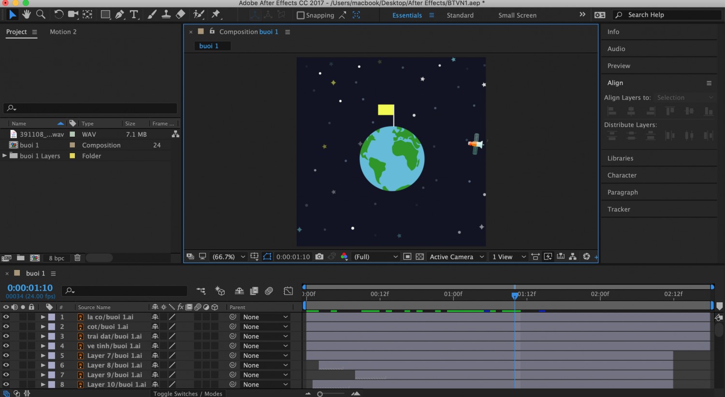725x397 pixels.
Task: Select the Puppet Pin tool
Action: 216,14
